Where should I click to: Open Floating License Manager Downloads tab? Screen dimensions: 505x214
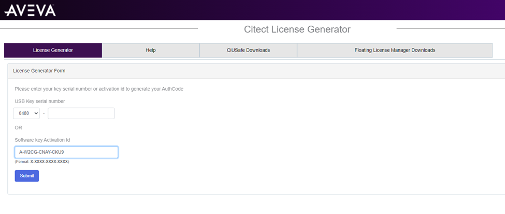point(395,51)
